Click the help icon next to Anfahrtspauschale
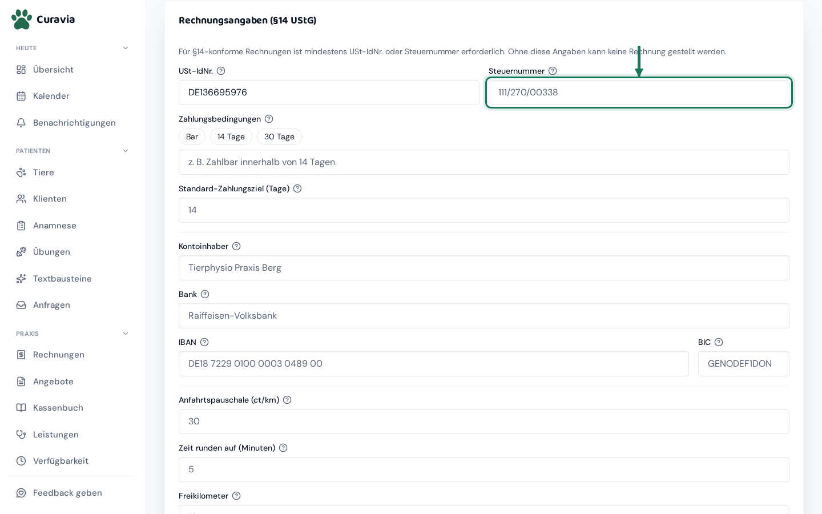Image resolution: width=822 pixels, height=514 pixels. point(287,400)
